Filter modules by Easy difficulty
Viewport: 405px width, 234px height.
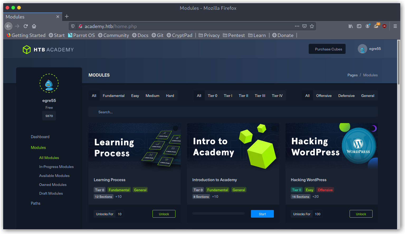coord(135,96)
